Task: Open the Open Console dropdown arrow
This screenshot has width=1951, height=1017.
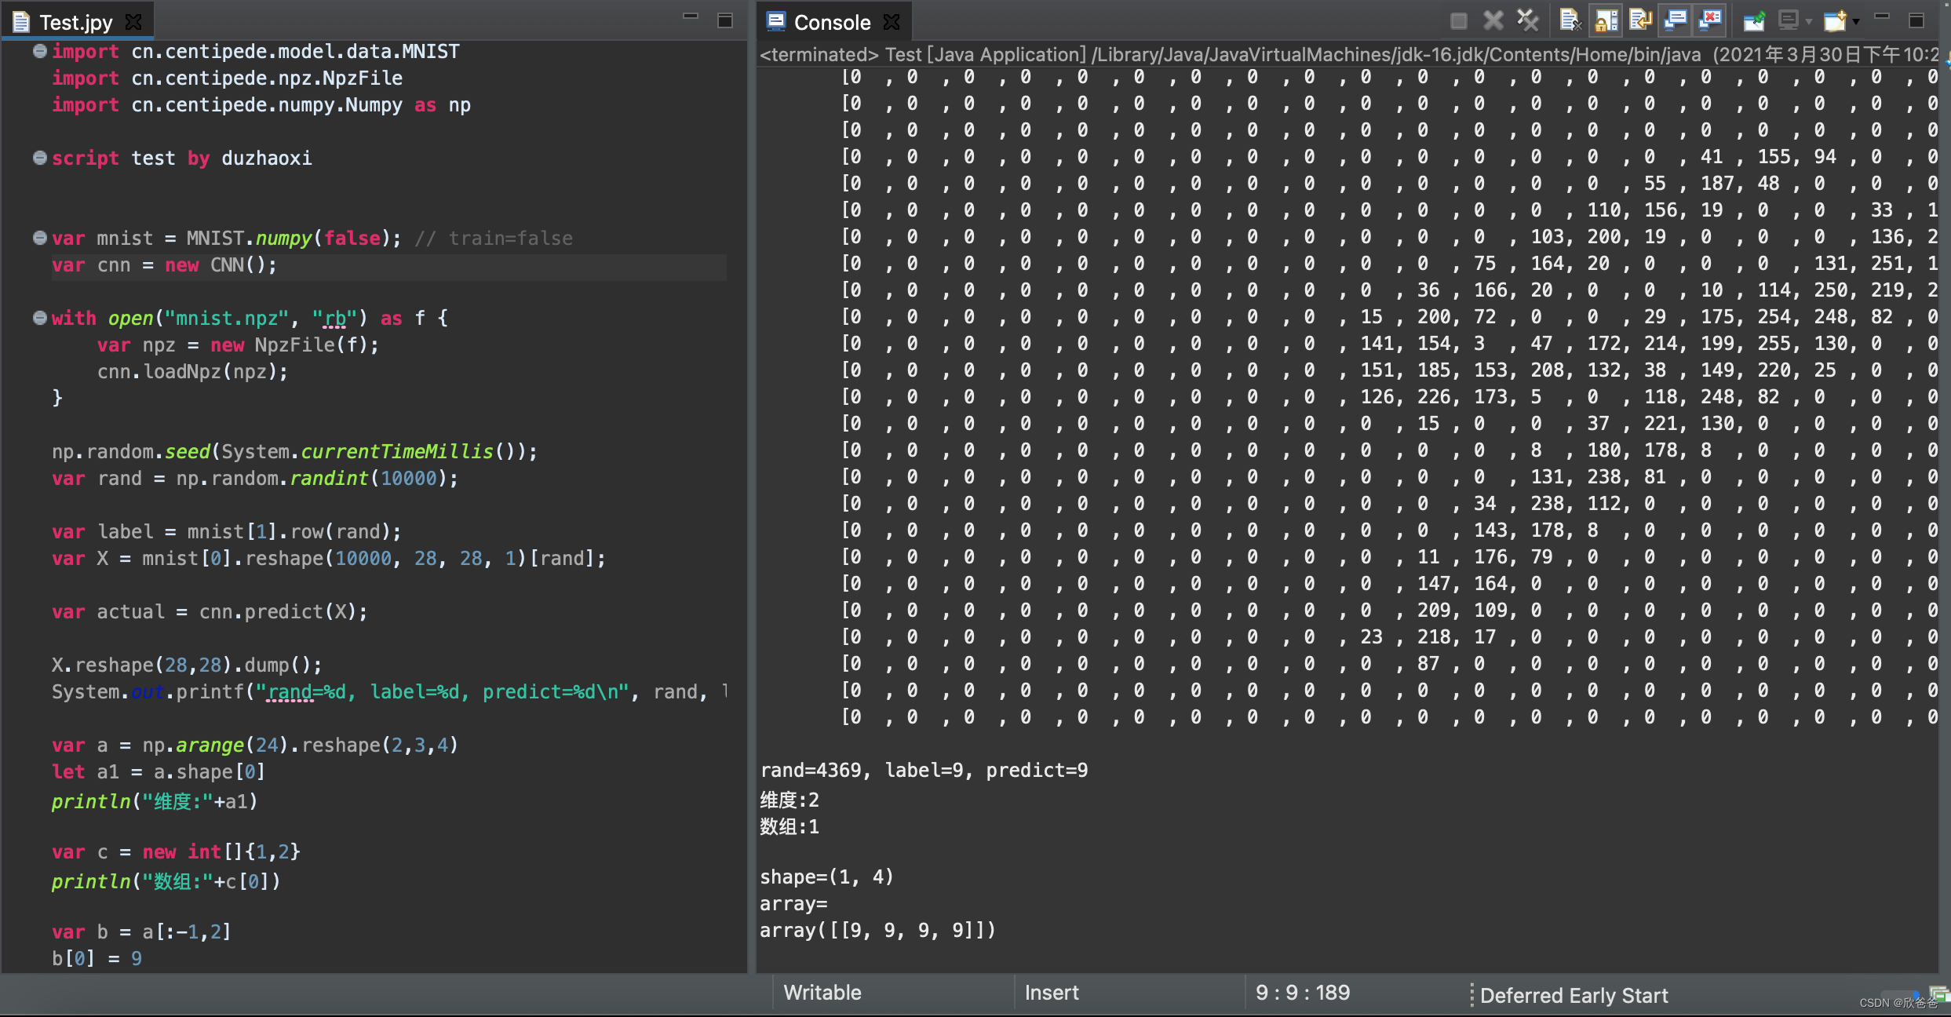Action: pos(1856,22)
